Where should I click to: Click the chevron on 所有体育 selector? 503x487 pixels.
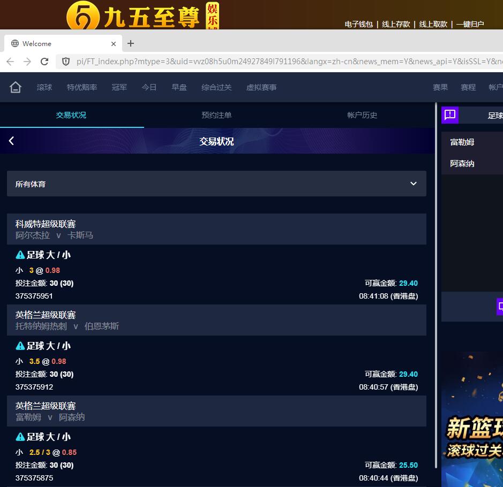pyautogui.click(x=414, y=184)
